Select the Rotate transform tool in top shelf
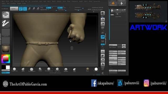Viewport: 168px width, 94px height. coord(38,9)
